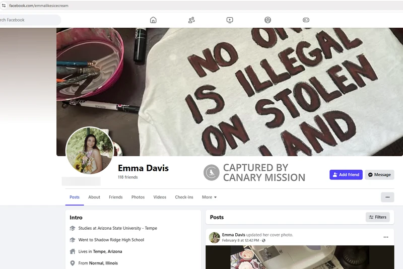Click Studies at Arizona State University - Tempe
403x269 pixels.
pyautogui.click(x=118, y=228)
